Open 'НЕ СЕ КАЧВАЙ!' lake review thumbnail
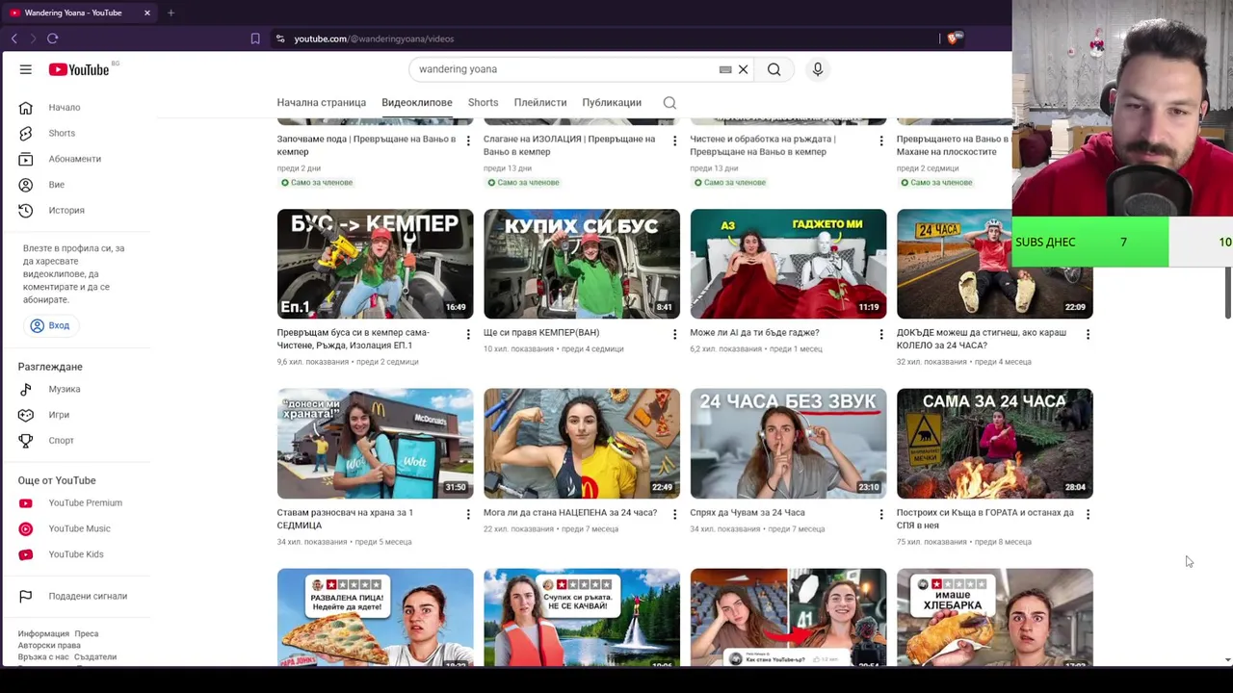Image resolution: width=1233 pixels, height=693 pixels. [x=581, y=617]
